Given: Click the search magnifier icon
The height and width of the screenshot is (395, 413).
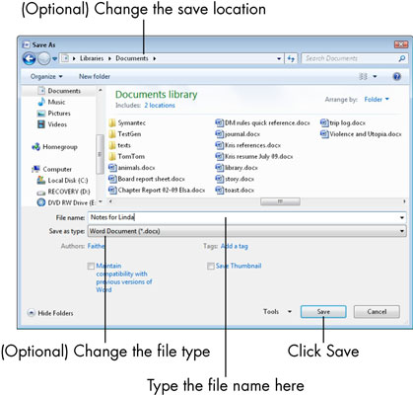Looking at the screenshot, I should (x=401, y=58).
